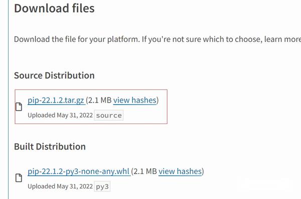Download pip-22.1.2.tar.gz source archive
This screenshot has height=199, width=301.
[x=56, y=100]
